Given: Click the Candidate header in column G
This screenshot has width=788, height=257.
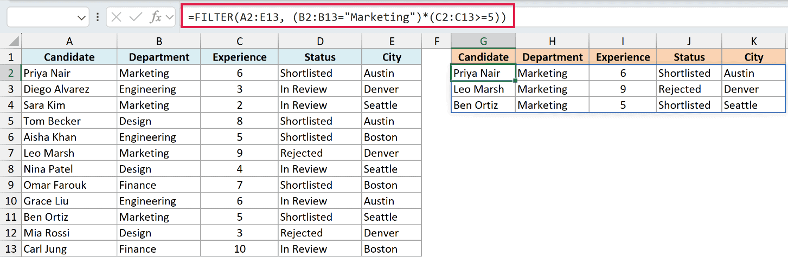Looking at the screenshot, I should click(x=483, y=57).
